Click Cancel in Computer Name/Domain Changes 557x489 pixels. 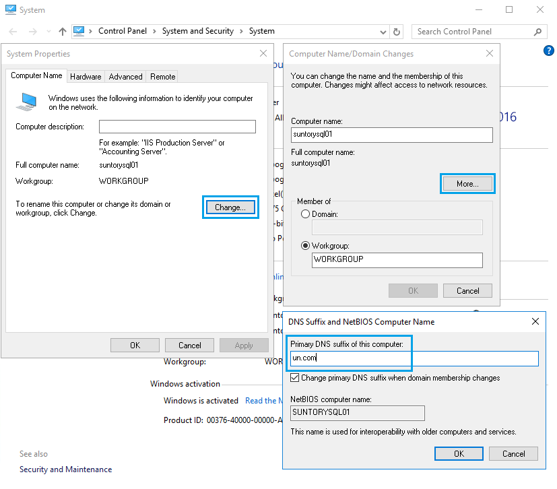(467, 291)
